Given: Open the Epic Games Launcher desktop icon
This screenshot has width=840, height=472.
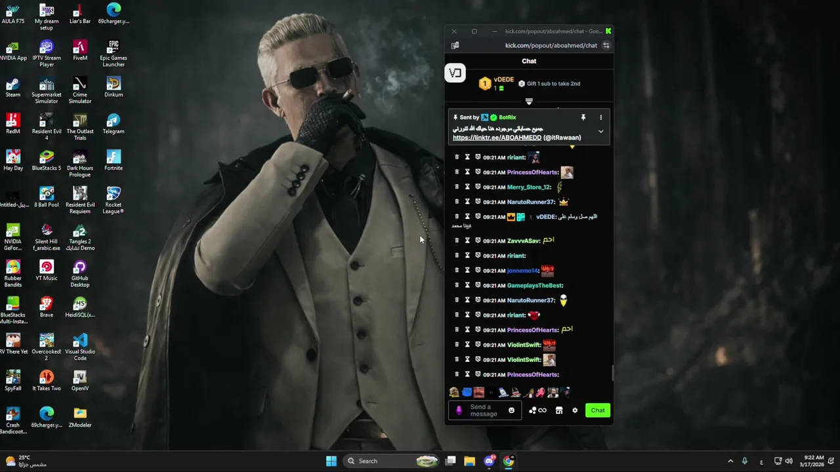Looking at the screenshot, I should (114, 53).
